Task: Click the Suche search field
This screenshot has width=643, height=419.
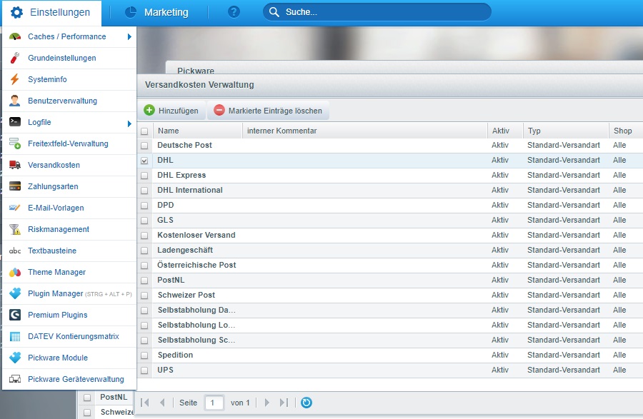Action: 377,12
